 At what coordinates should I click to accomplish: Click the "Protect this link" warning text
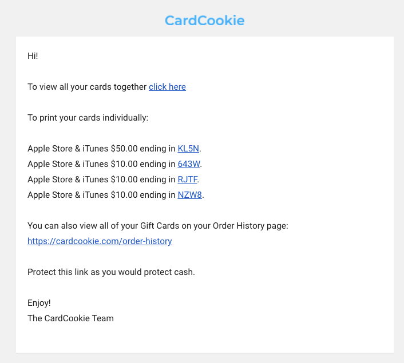[x=111, y=272]
